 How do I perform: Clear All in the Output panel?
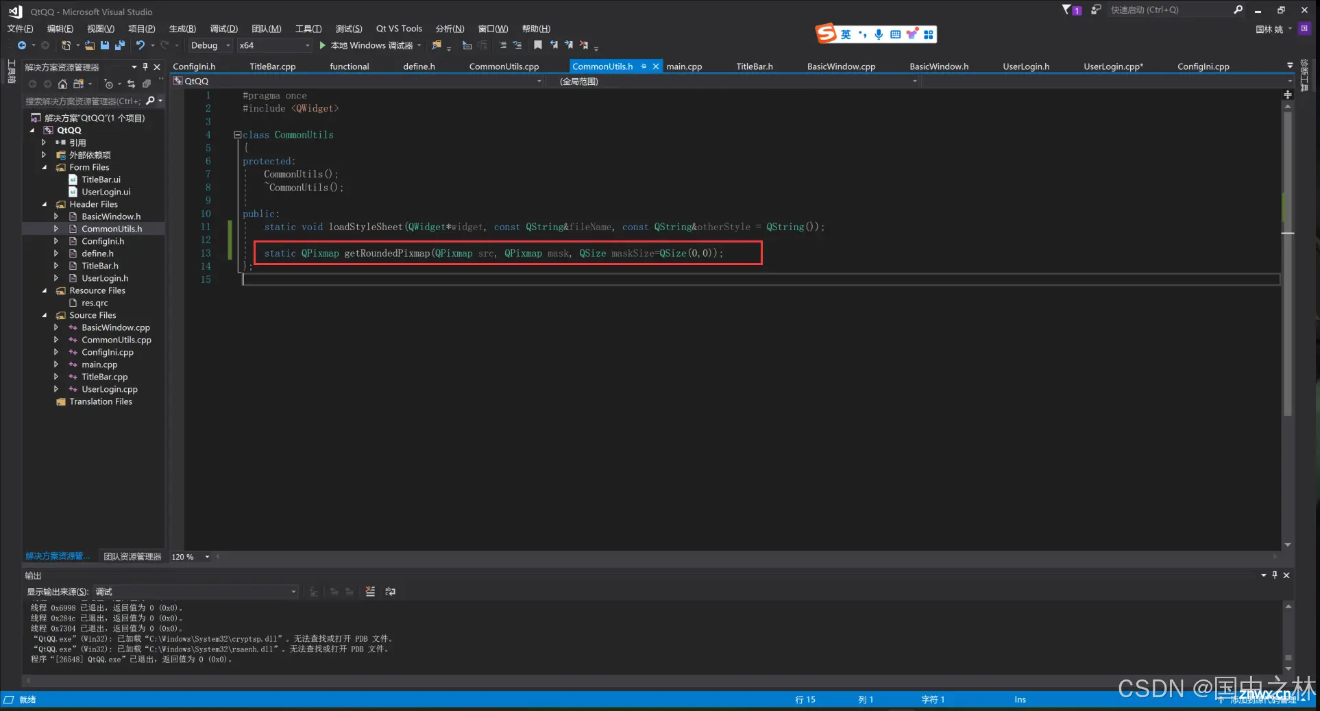[370, 591]
